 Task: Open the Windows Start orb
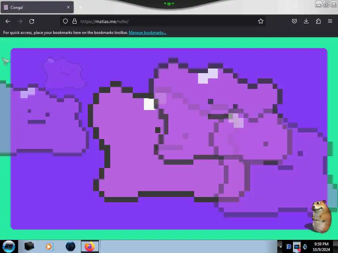click(9, 246)
